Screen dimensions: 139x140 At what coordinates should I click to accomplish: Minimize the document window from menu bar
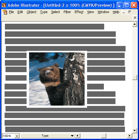pos(124,12)
